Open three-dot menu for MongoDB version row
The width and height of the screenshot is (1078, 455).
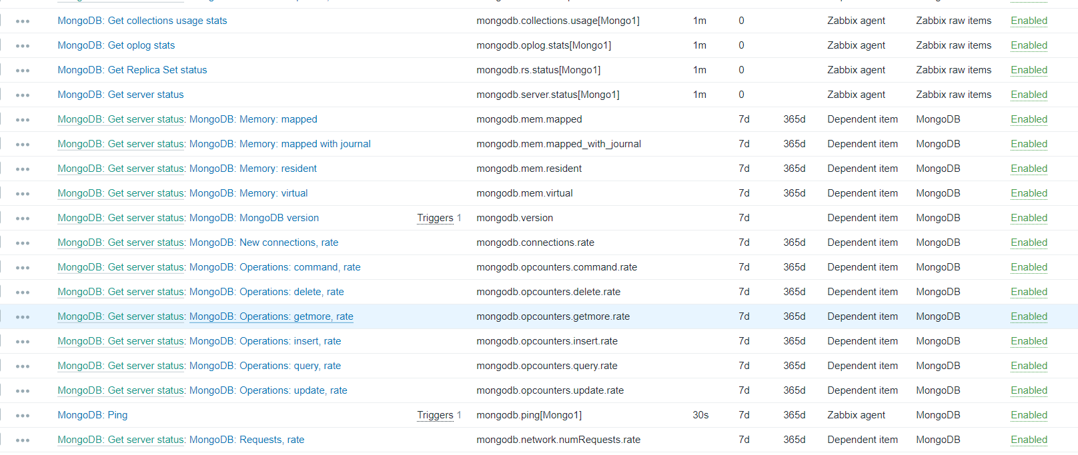(x=23, y=219)
